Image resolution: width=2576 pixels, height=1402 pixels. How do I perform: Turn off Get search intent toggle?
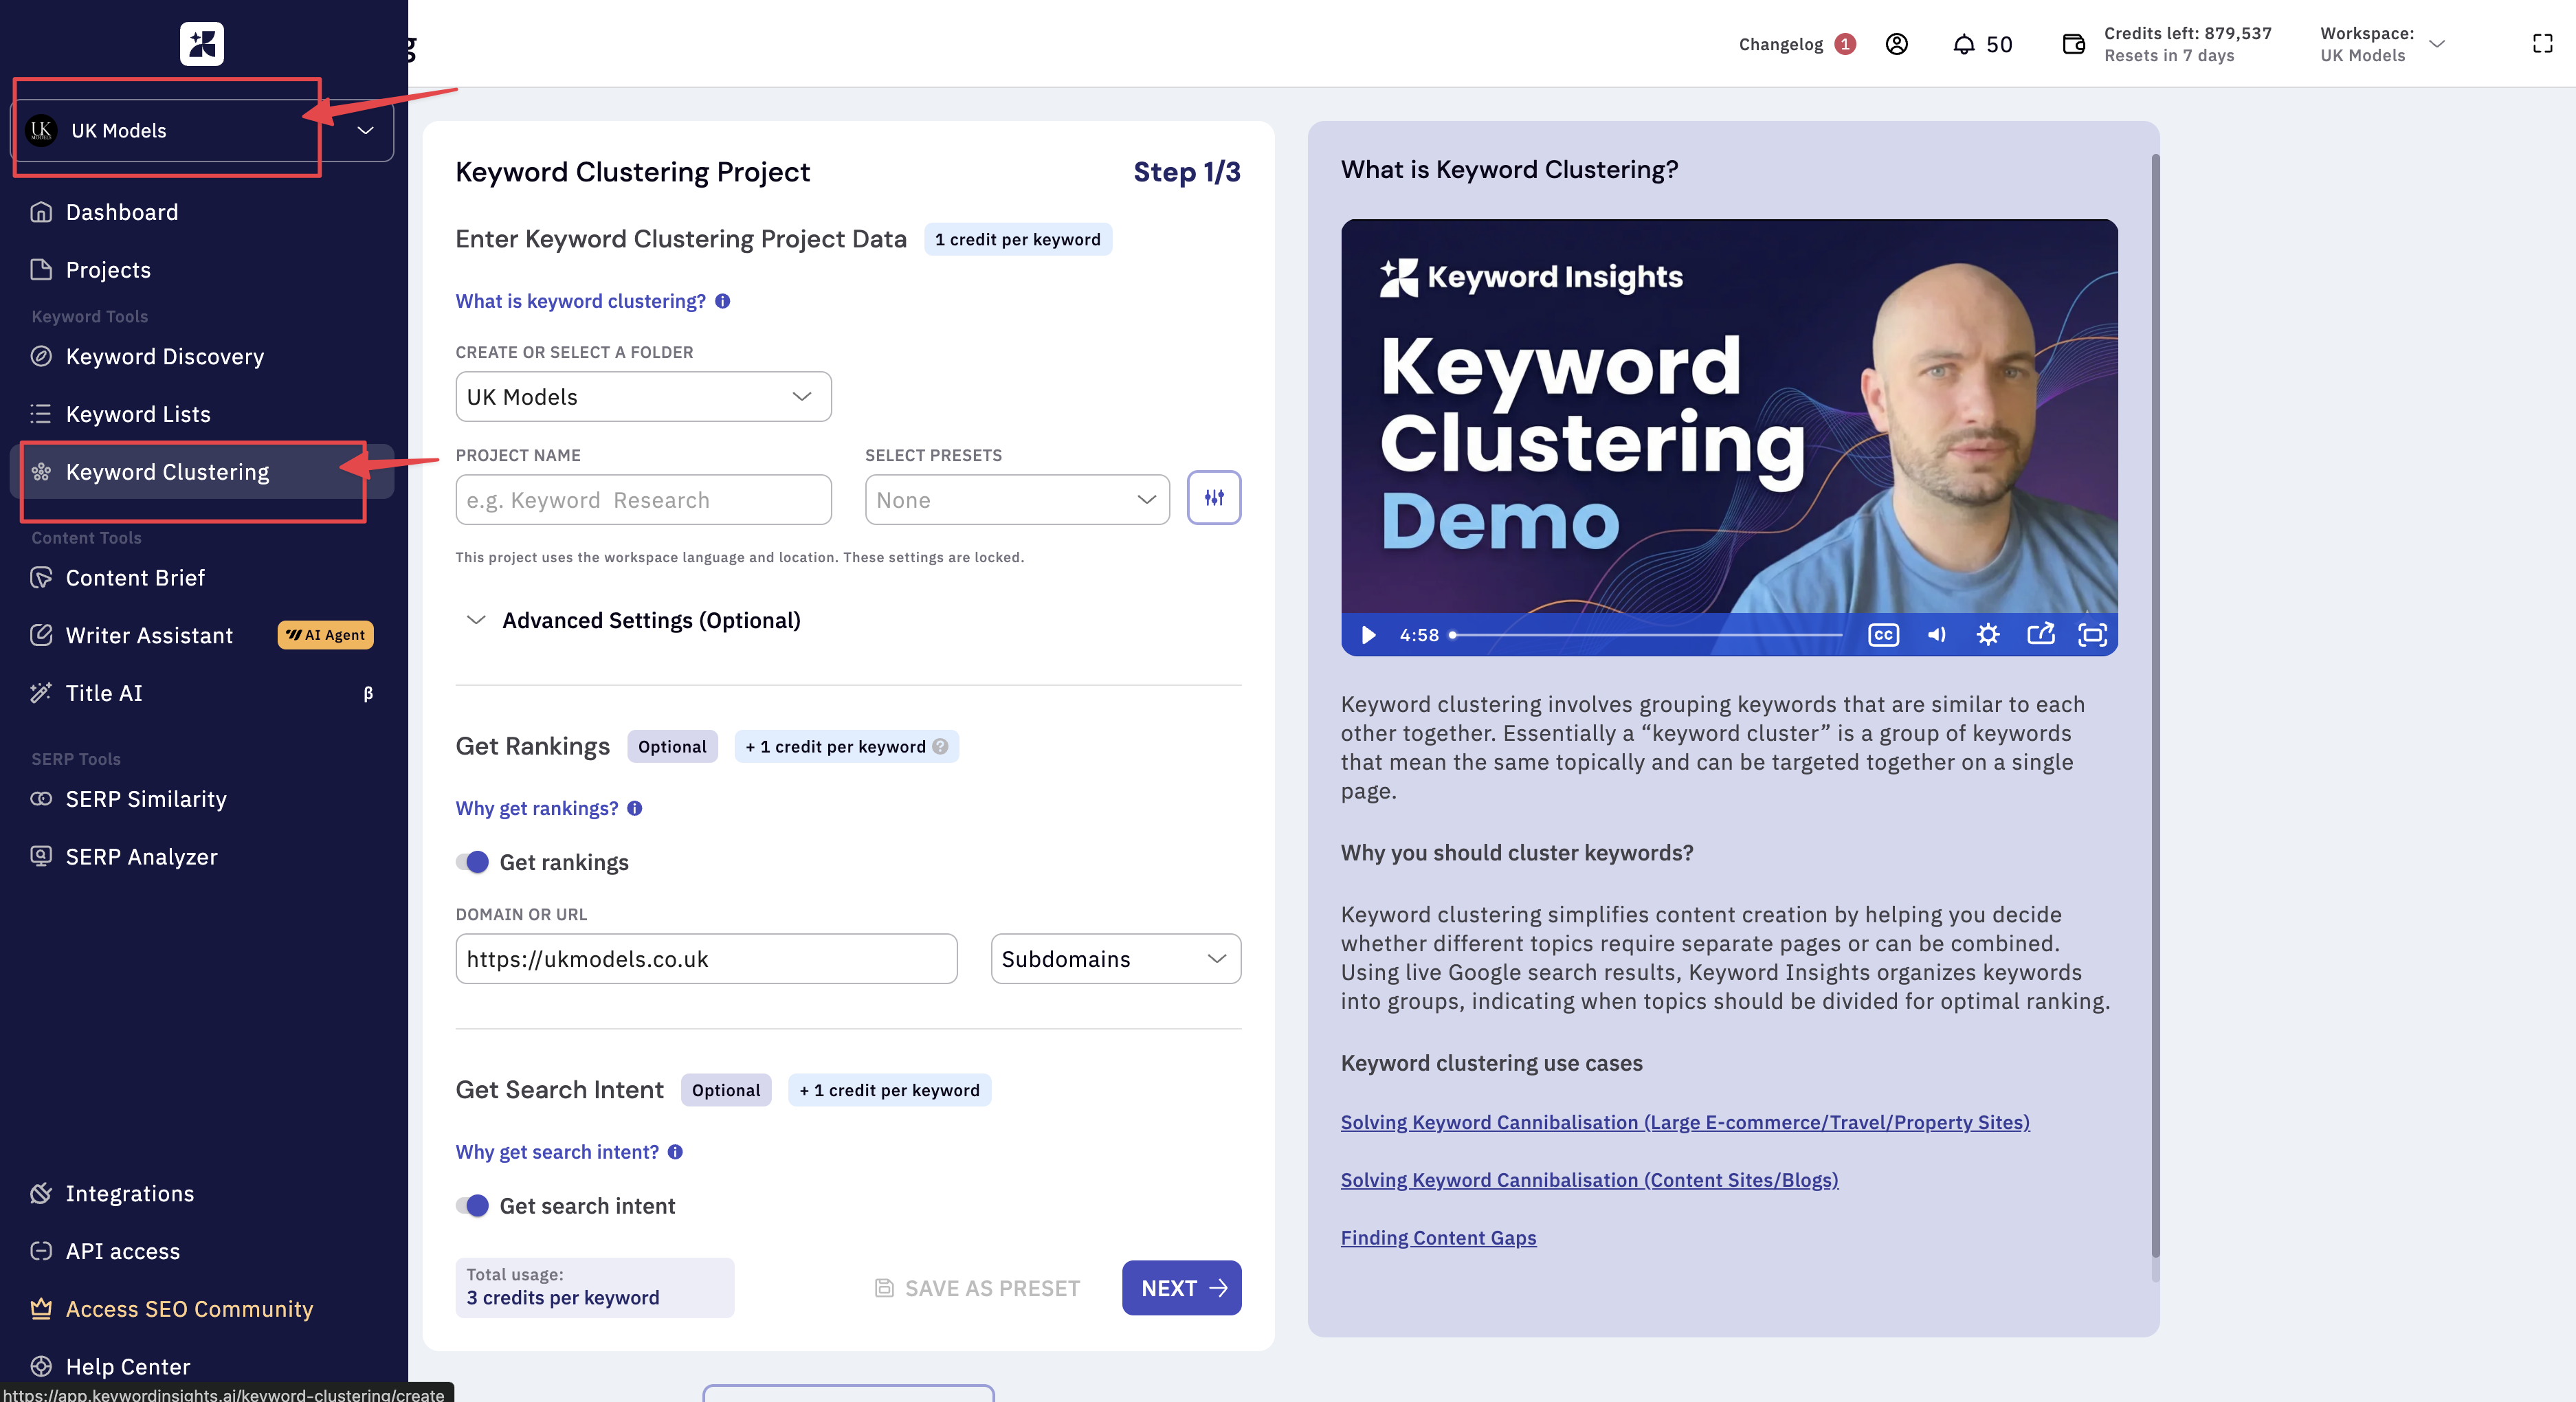pyautogui.click(x=473, y=1206)
